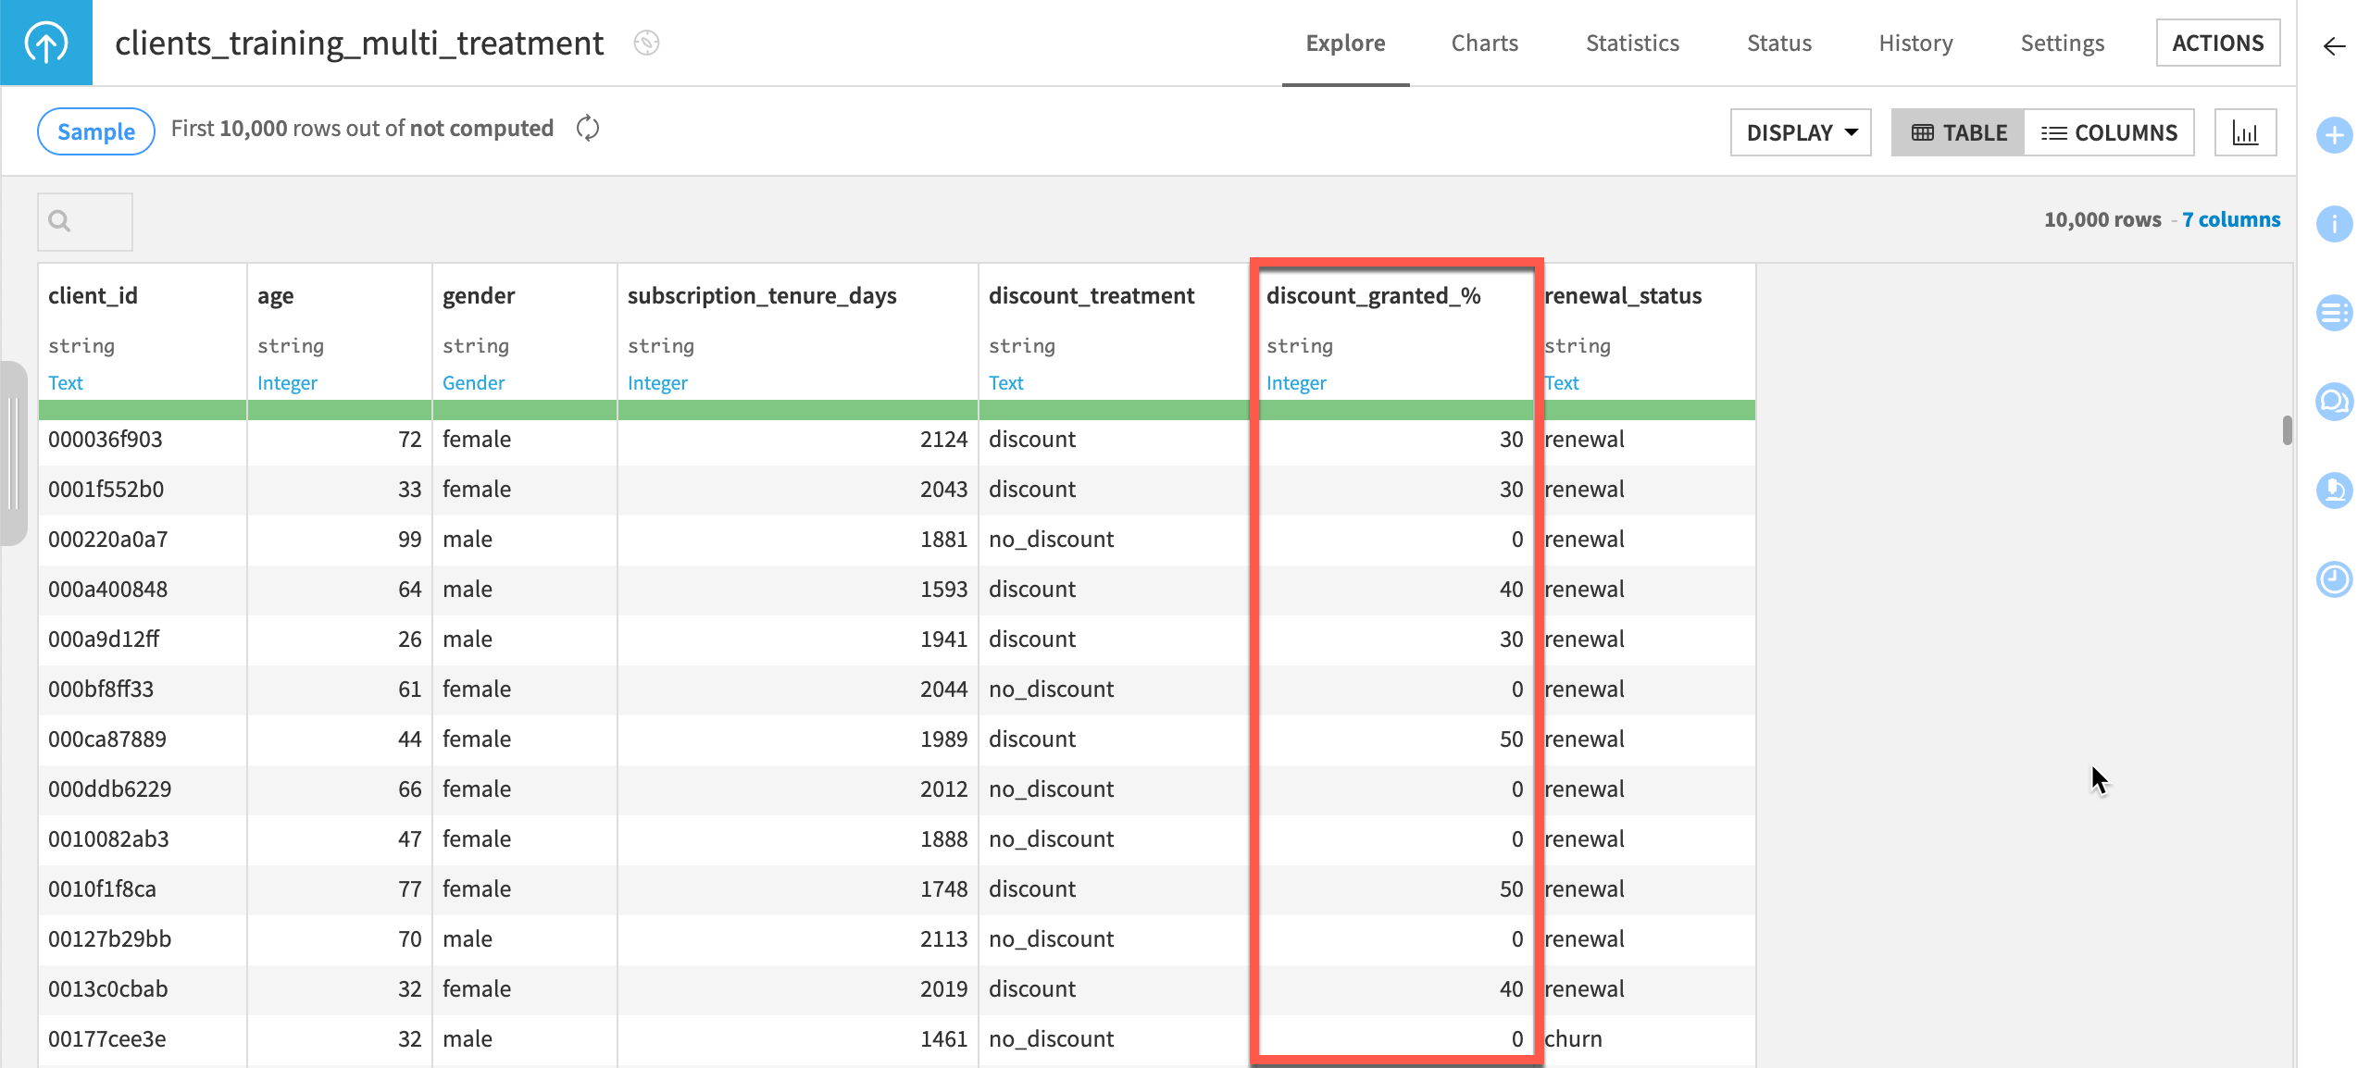Switch to the Charts tab
The height and width of the screenshot is (1068, 2370).
(1484, 43)
